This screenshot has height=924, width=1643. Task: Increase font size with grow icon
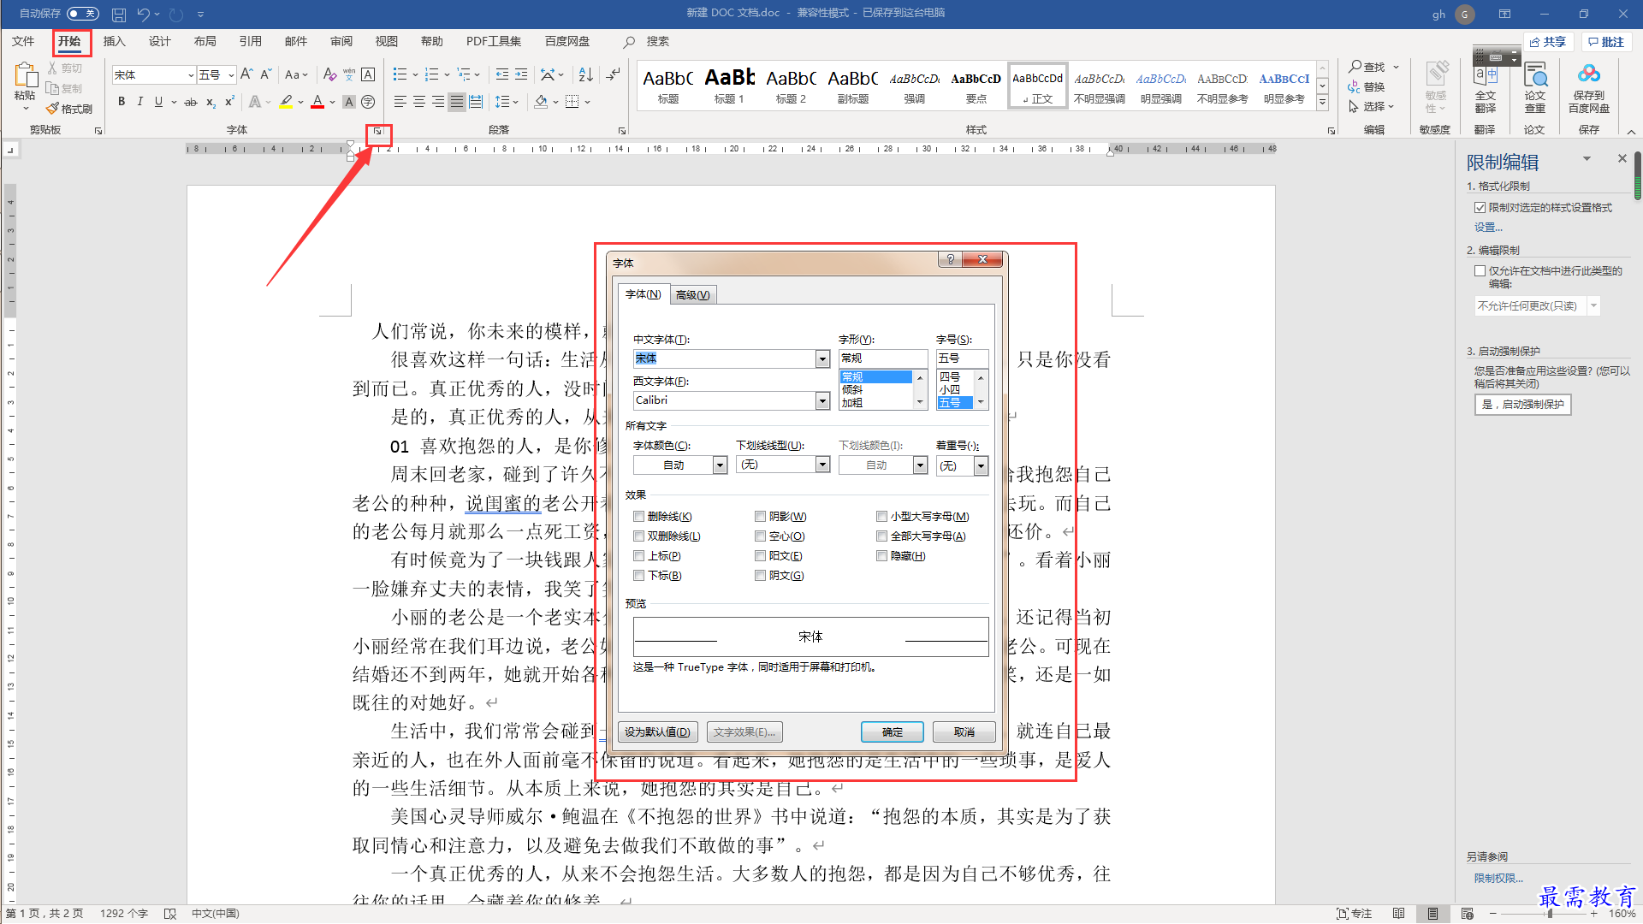246,74
